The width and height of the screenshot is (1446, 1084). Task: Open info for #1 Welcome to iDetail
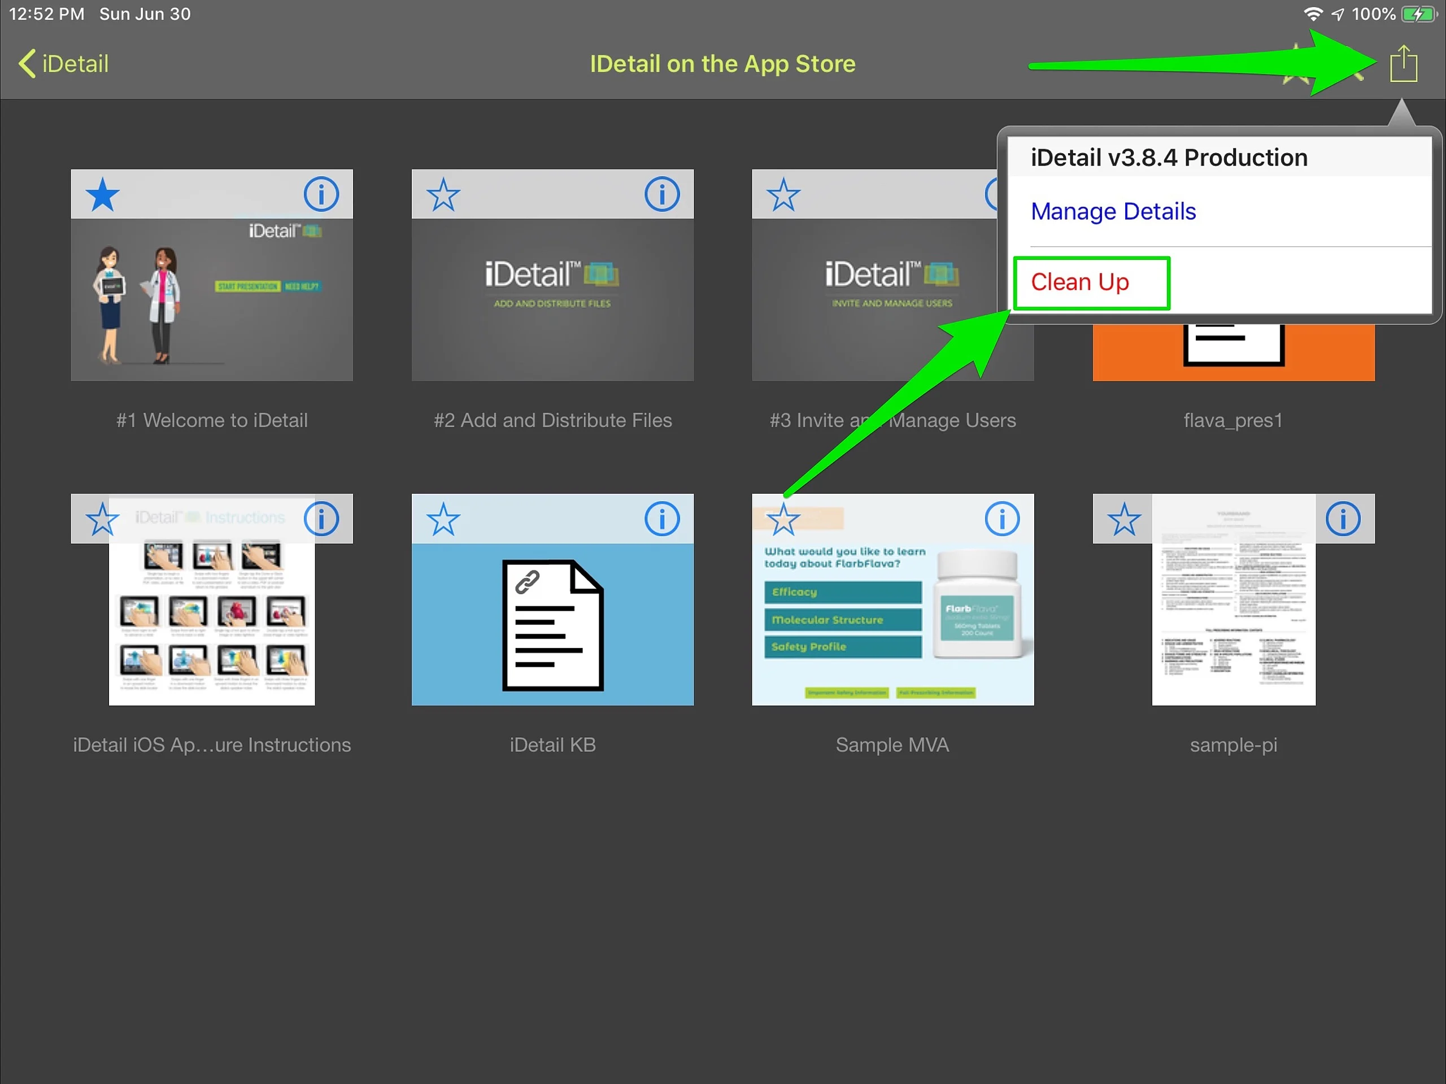pos(321,194)
